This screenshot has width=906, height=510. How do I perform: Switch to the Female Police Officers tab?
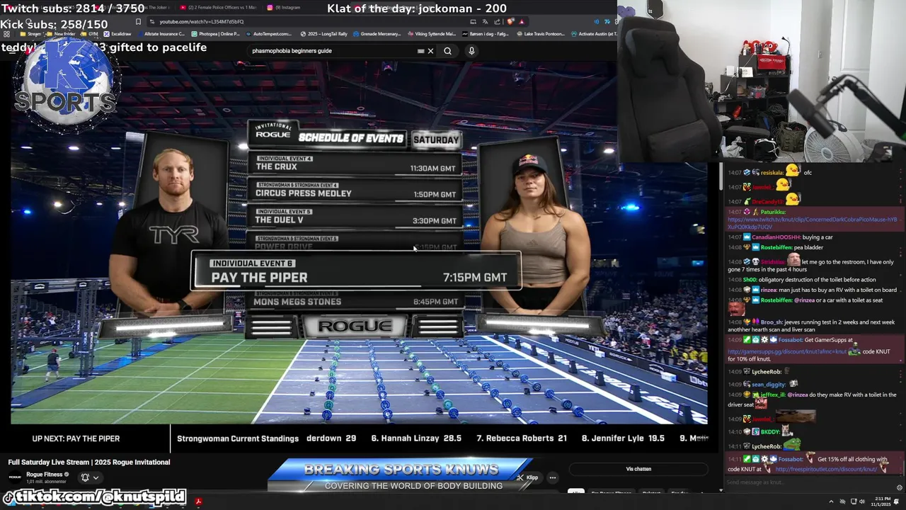pos(219,8)
